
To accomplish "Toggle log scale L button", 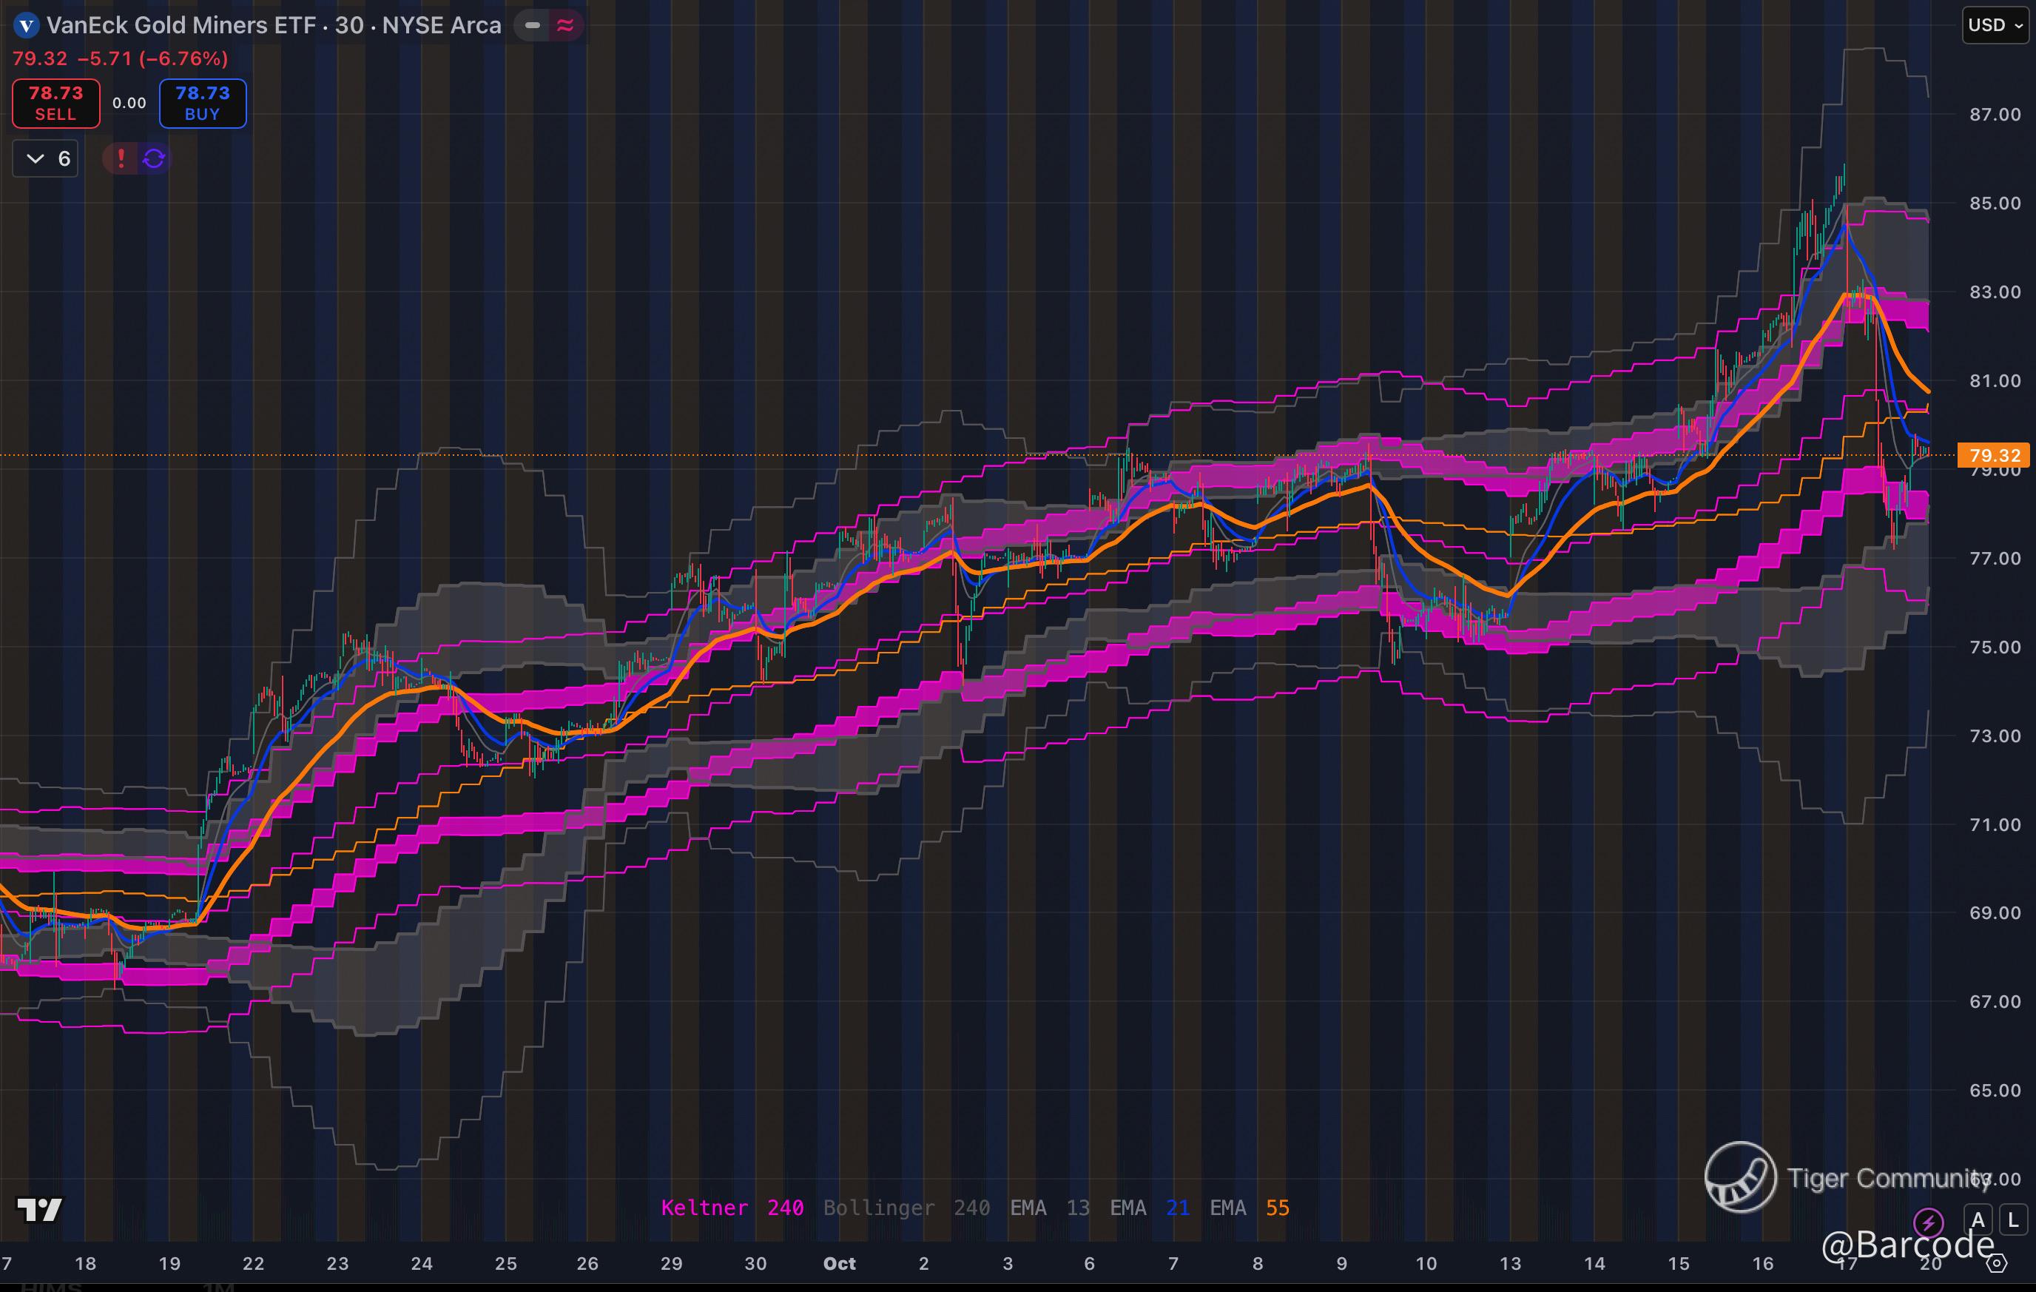I will click(x=2013, y=1220).
